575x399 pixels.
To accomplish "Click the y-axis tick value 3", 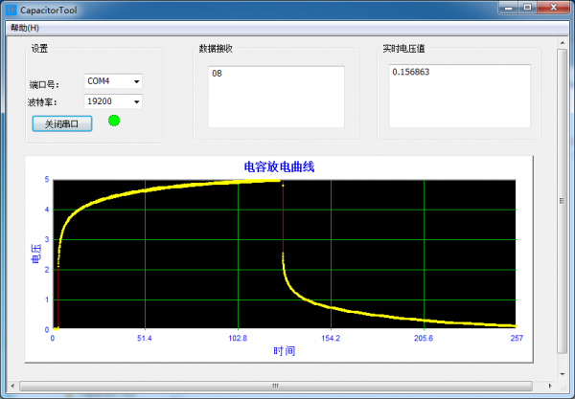I will (x=47, y=239).
